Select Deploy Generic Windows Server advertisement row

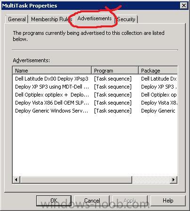tap(95, 111)
